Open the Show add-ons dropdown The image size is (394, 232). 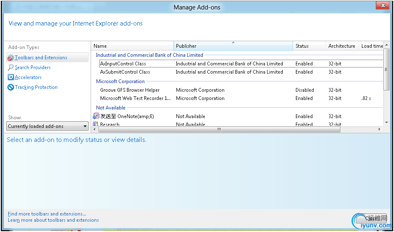tap(47, 126)
